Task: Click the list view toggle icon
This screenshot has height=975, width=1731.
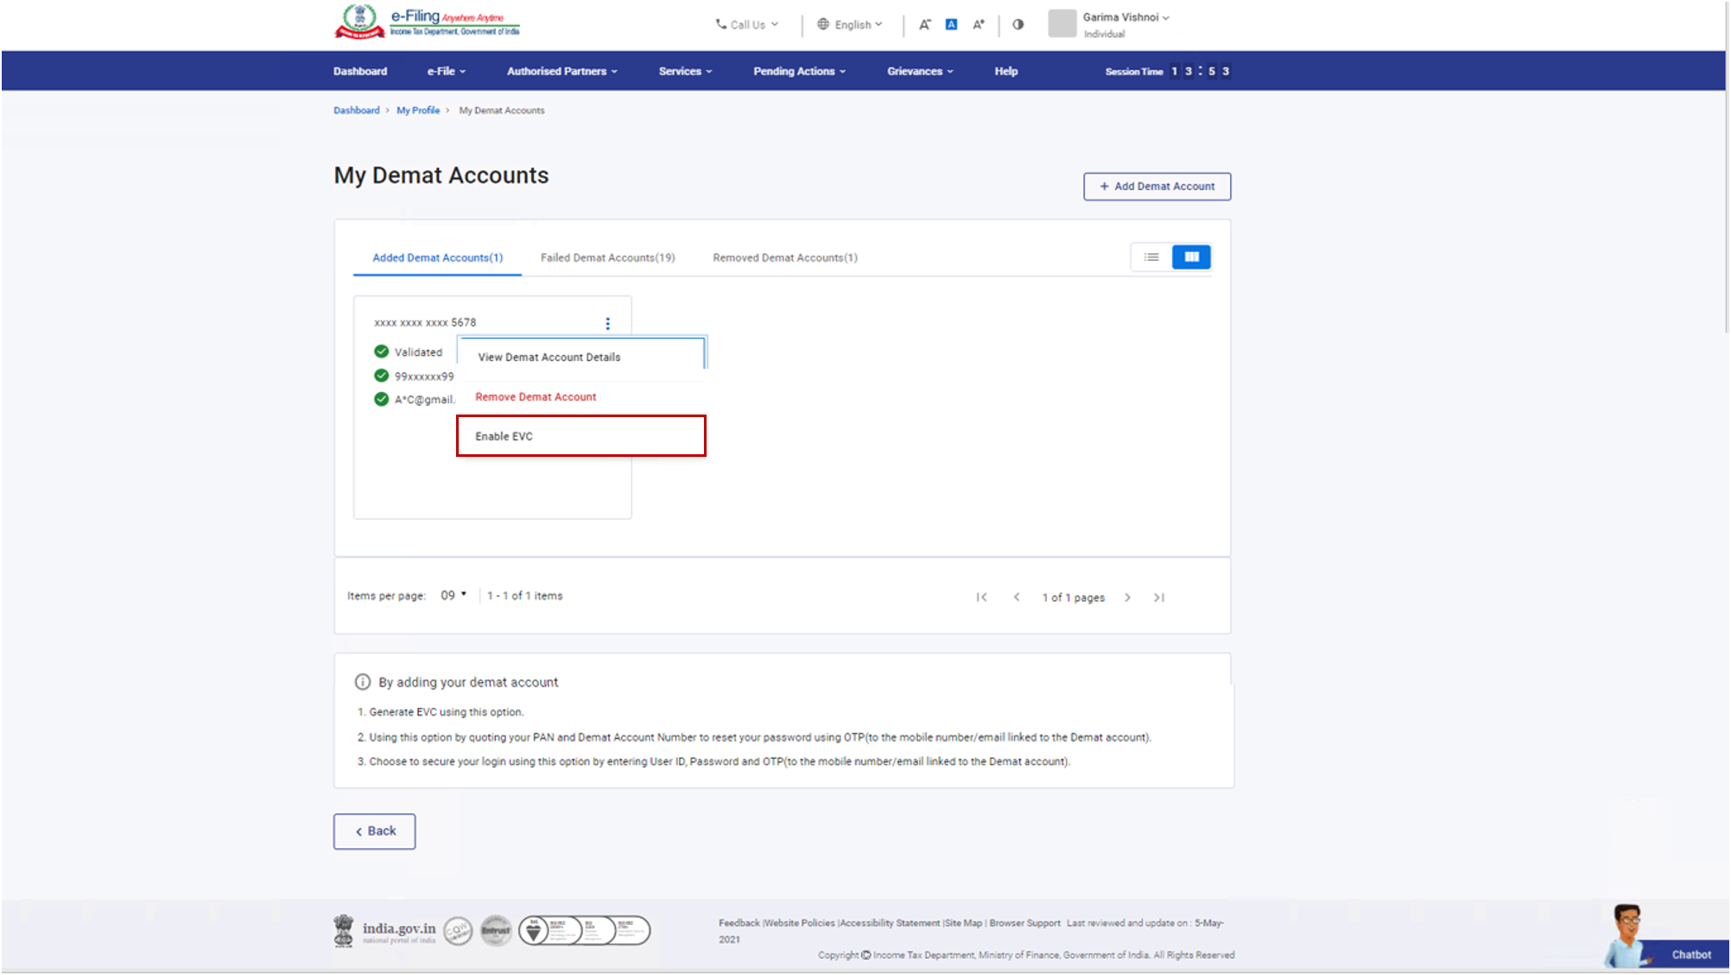Action: pos(1151,256)
